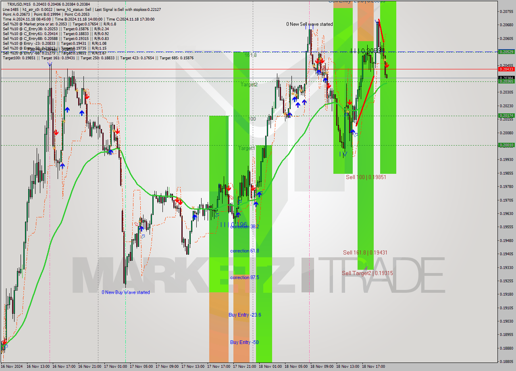516x371 pixels.
Task: Click the green 0.20365 price tag
Action: click(x=506, y=81)
